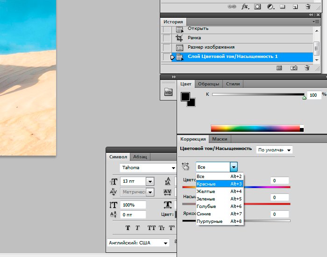Screen dimensions: 327x257
Task: Select the on-image adjustment hand tool
Action: [185, 166]
